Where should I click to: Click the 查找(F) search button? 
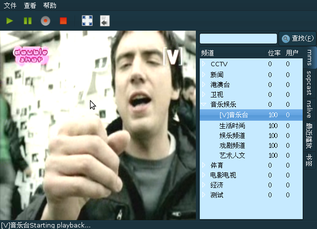(298, 39)
